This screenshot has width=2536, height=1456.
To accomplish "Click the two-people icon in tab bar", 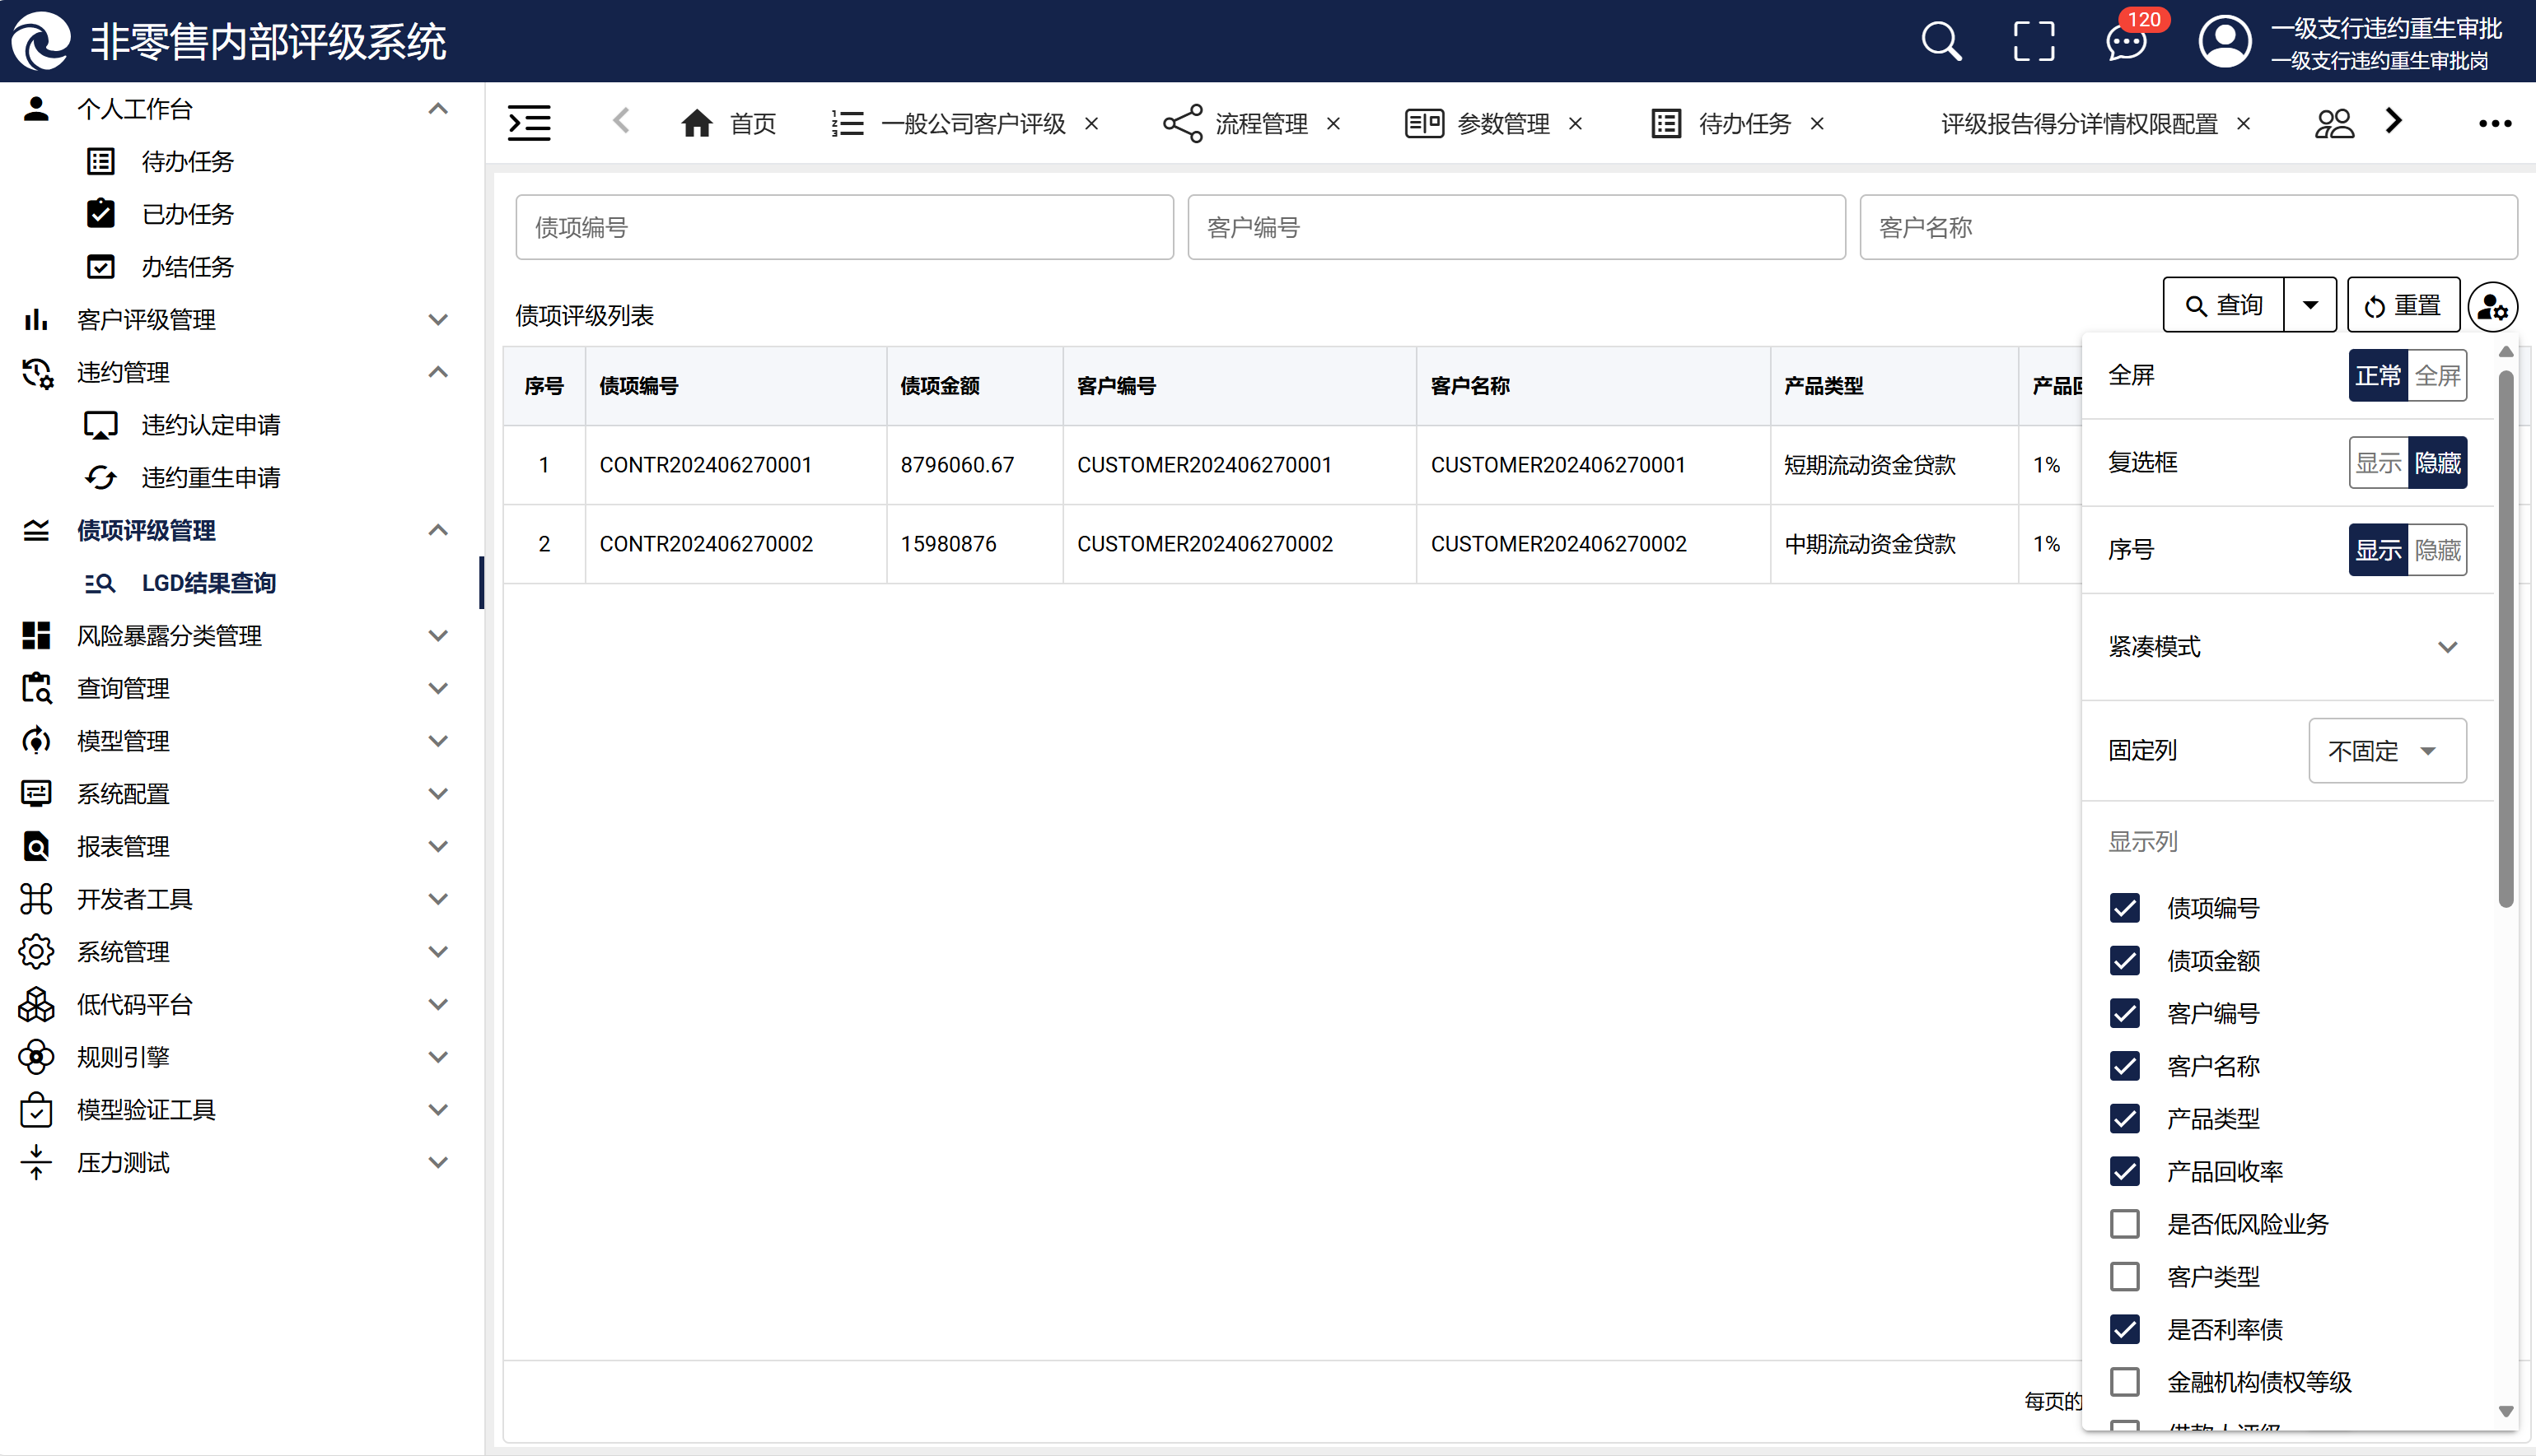I will 2334,123.
